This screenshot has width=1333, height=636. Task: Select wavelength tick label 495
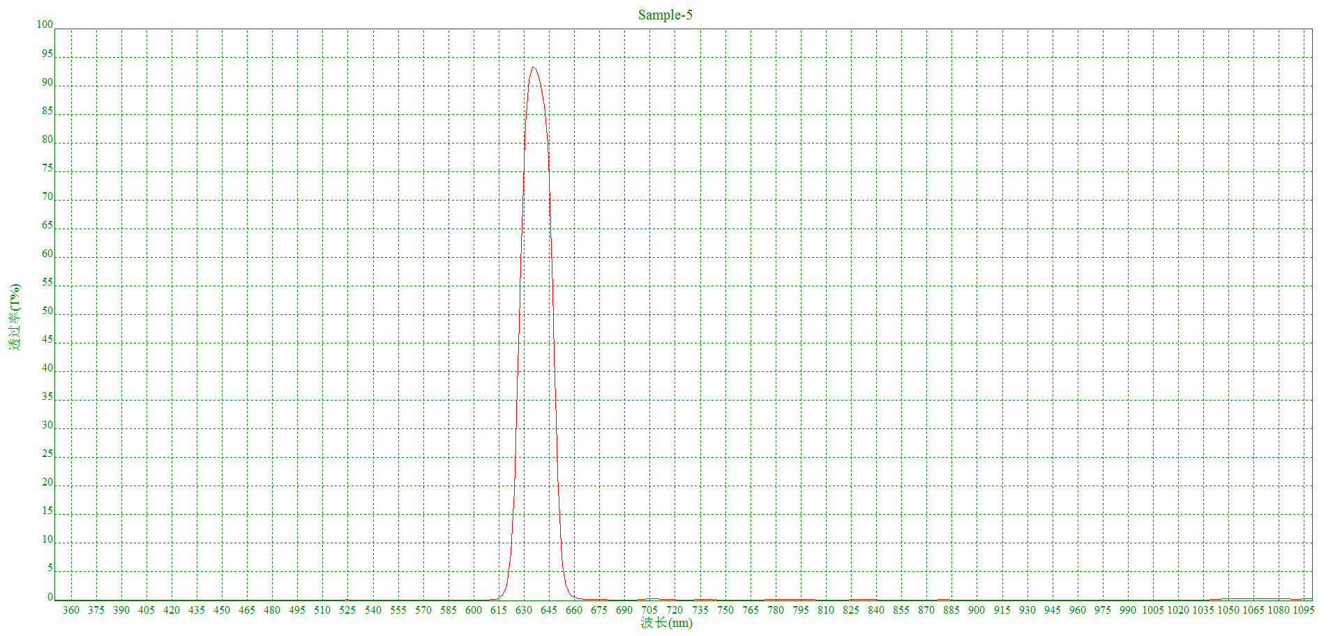[297, 610]
